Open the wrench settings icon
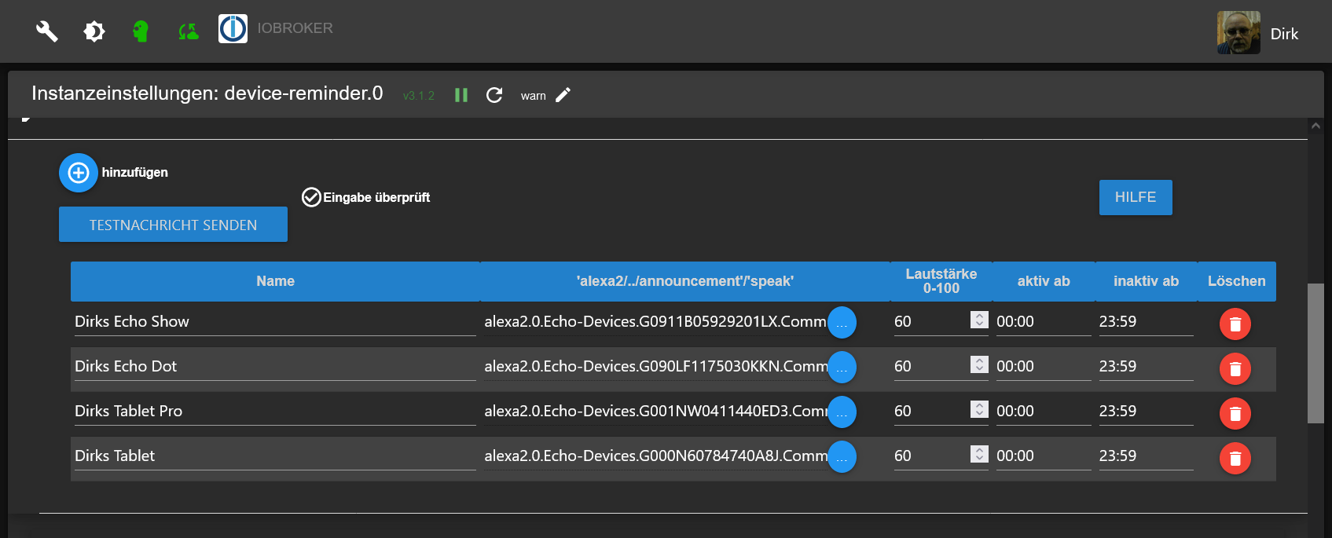This screenshot has width=1332, height=538. coord(47,31)
